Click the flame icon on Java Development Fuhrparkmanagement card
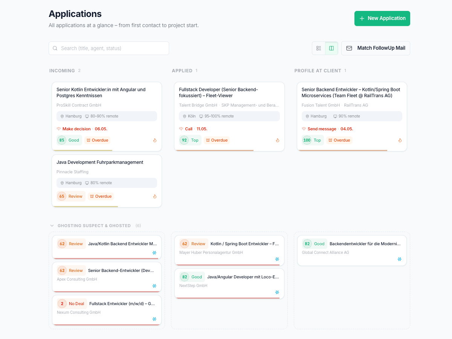This screenshot has width=452, height=339. [x=155, y=196]
